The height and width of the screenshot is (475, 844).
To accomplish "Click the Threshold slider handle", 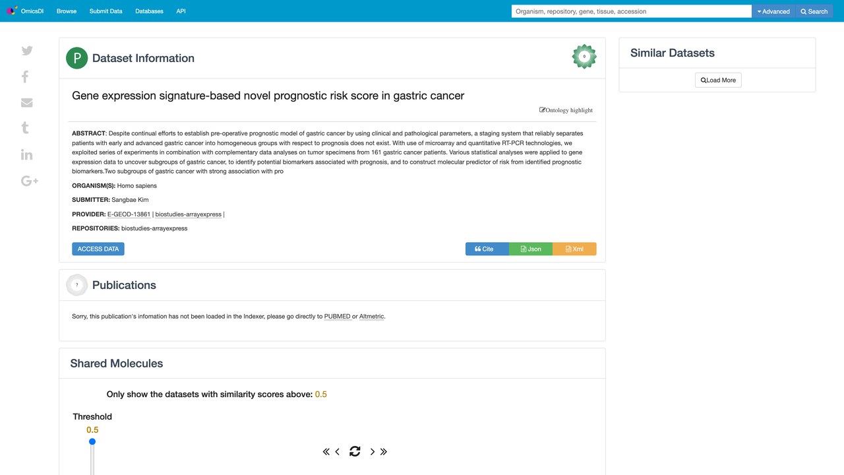I will pyautogui.click(x=92, y=441).
